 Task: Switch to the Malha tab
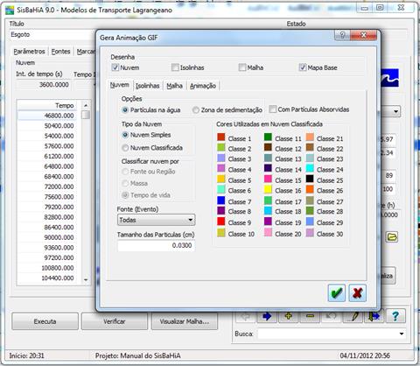coord(174,86)
